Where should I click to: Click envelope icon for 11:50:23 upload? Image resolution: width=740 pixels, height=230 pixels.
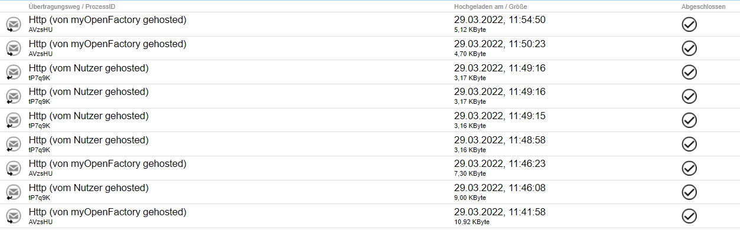[x=13, y=48]
